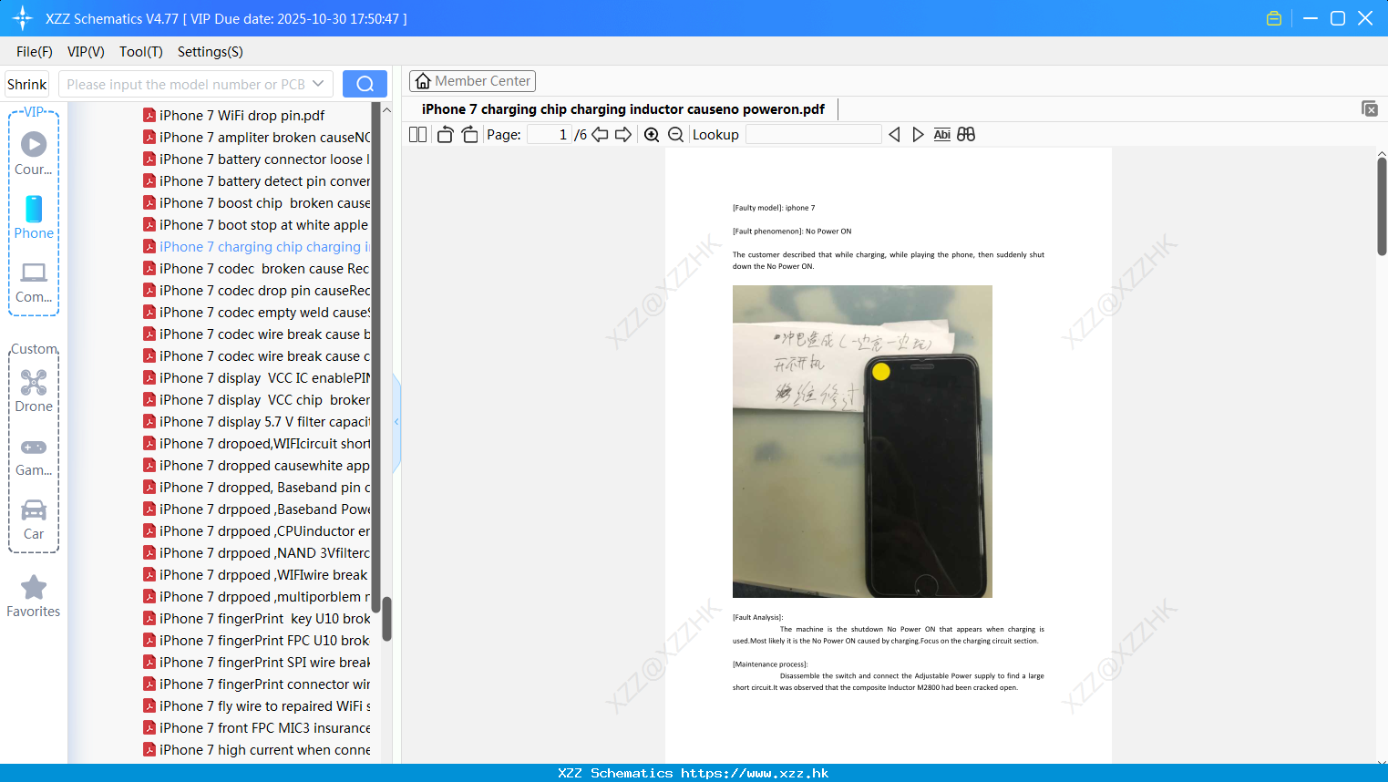The image size is (1388, 782).
Task: Open iPhone 7 drppoed ,CPUinductor file
Action: click(256, 531)
